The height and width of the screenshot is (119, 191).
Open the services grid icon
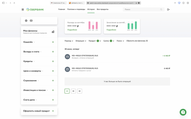coord(23,10)
